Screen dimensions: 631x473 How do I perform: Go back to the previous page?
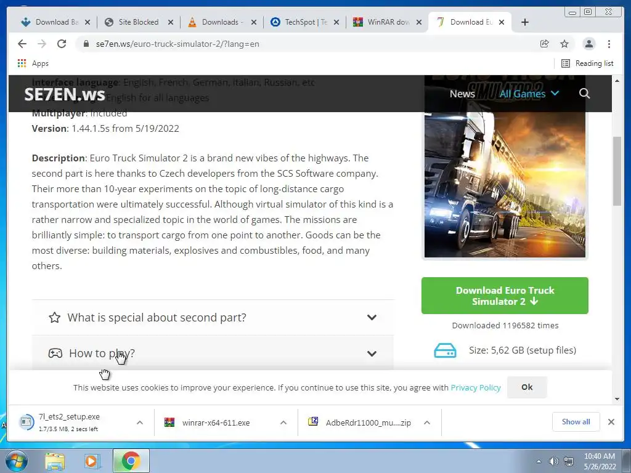coord(22,44)
